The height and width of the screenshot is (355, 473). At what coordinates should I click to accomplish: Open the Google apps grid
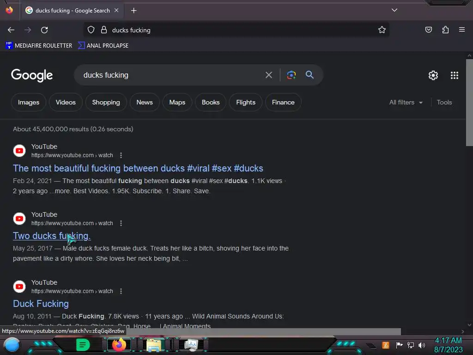(x=455, y=75)
